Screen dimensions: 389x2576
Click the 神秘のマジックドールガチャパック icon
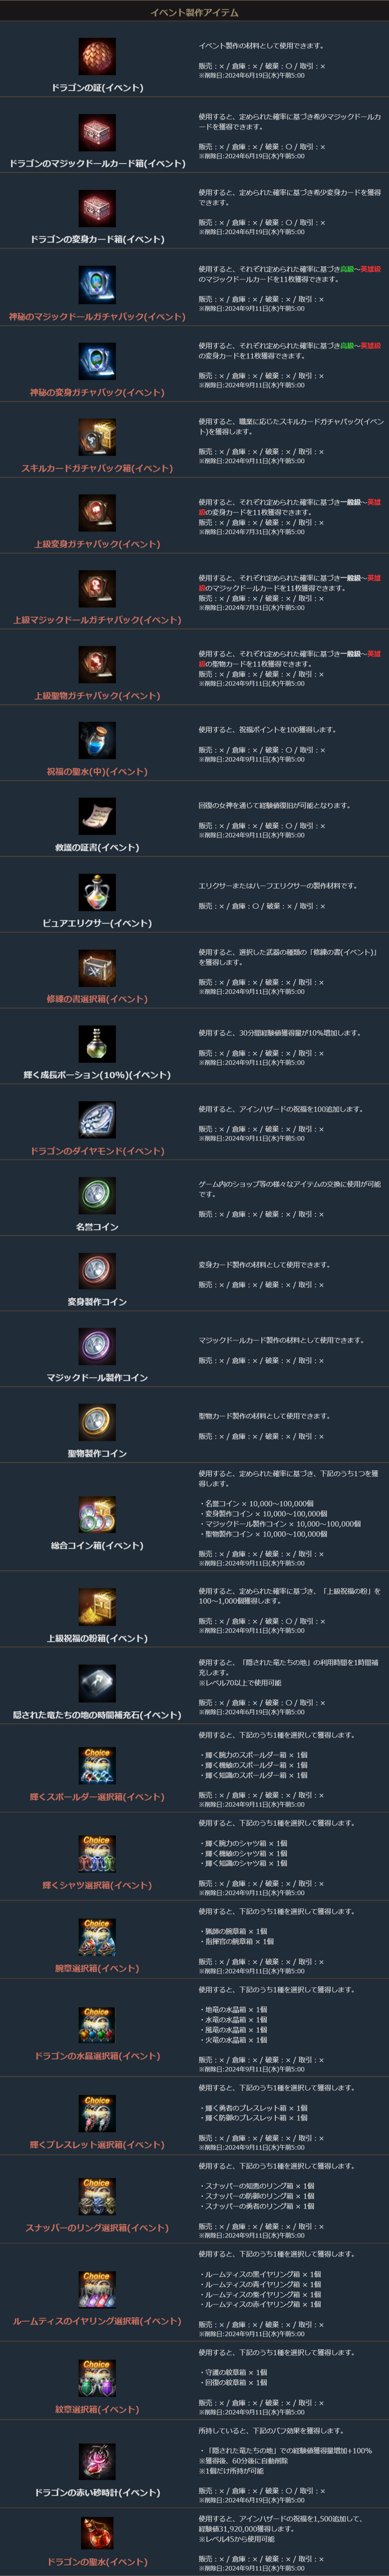point(97,285)
